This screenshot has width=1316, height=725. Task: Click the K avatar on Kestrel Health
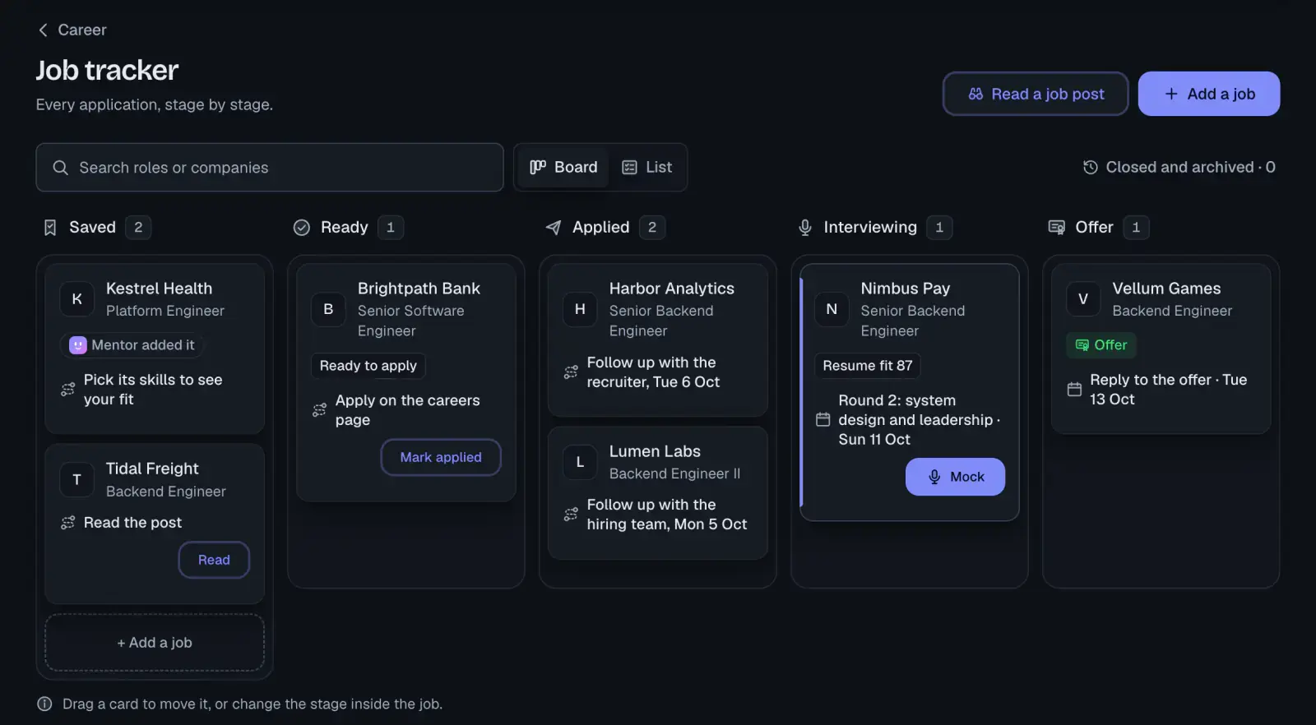coord(77,299)
